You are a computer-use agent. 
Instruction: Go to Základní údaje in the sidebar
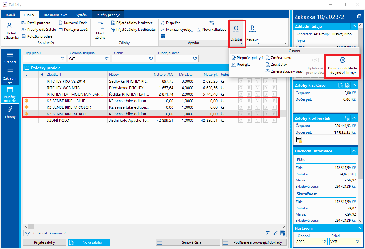click(x=10, y=76)
